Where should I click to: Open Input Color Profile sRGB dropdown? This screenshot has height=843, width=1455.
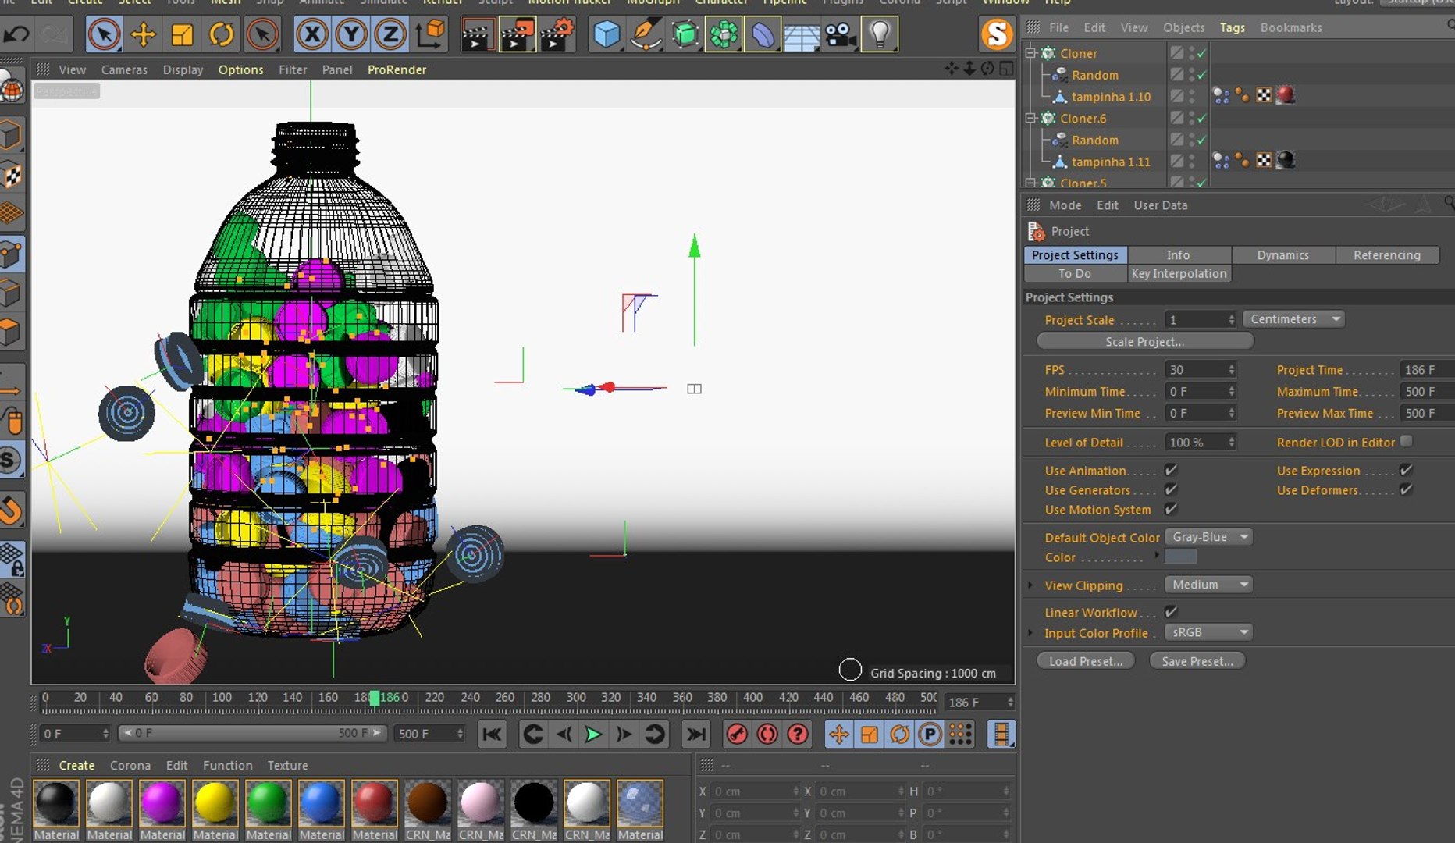click(1209, 632)
